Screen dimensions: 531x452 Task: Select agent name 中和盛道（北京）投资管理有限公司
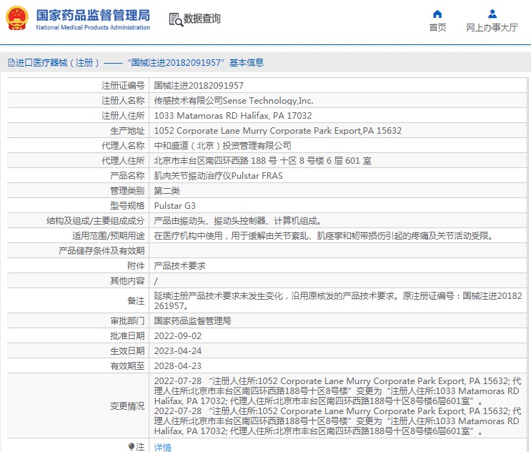(x=222, y=146)
